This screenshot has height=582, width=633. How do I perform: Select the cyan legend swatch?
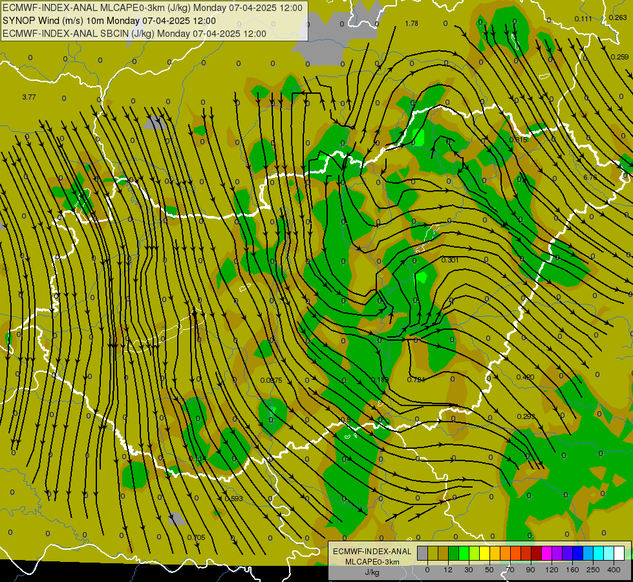tap(599, 553)
